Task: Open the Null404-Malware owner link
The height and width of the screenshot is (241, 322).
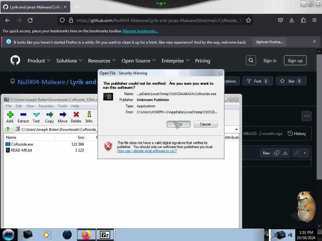Action: coord(41,82)
